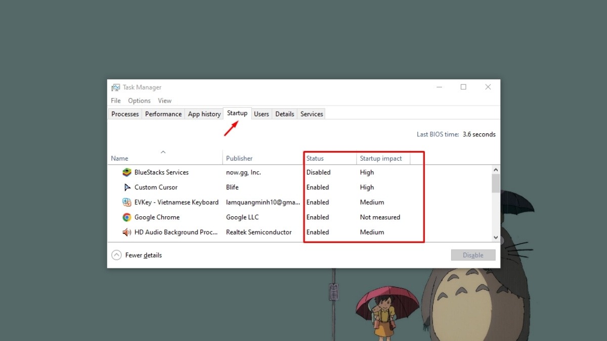This screenshot has width=607, height=341.
Task: Switch to the Processes tab
Action: tap(125, 114)
